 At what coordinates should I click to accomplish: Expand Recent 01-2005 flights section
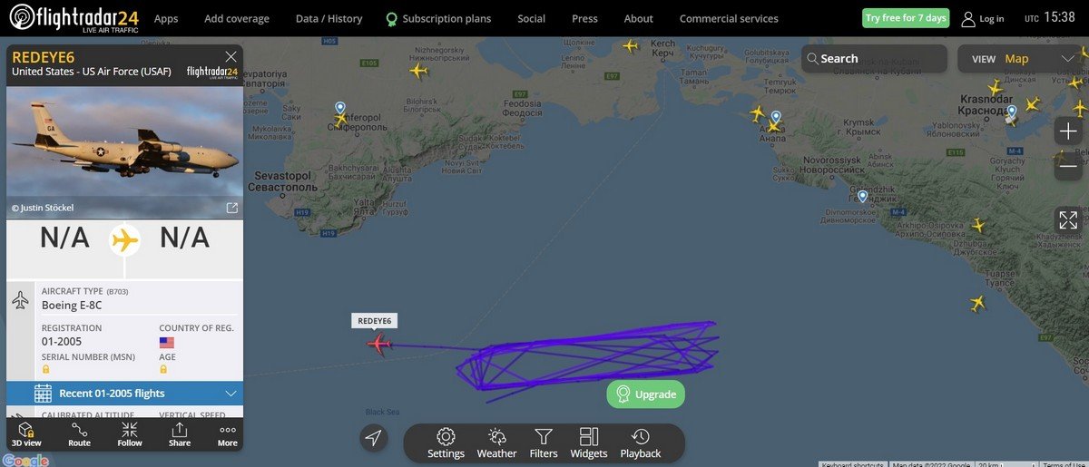124,394
